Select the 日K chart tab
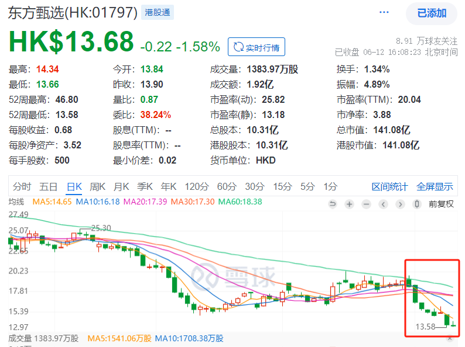The image size is (465, 347). click(74, 187)
